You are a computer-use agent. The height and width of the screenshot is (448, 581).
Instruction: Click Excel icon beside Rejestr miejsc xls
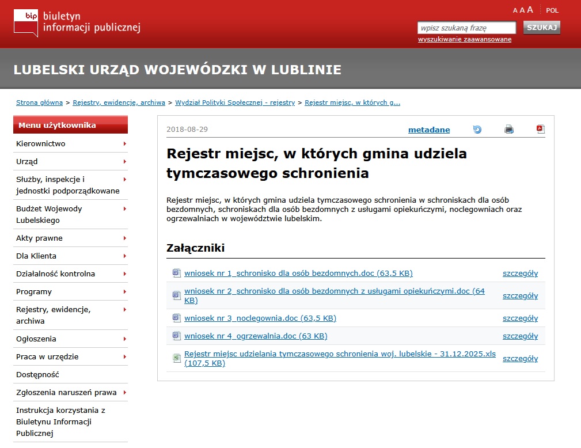(x=177, y=358)
